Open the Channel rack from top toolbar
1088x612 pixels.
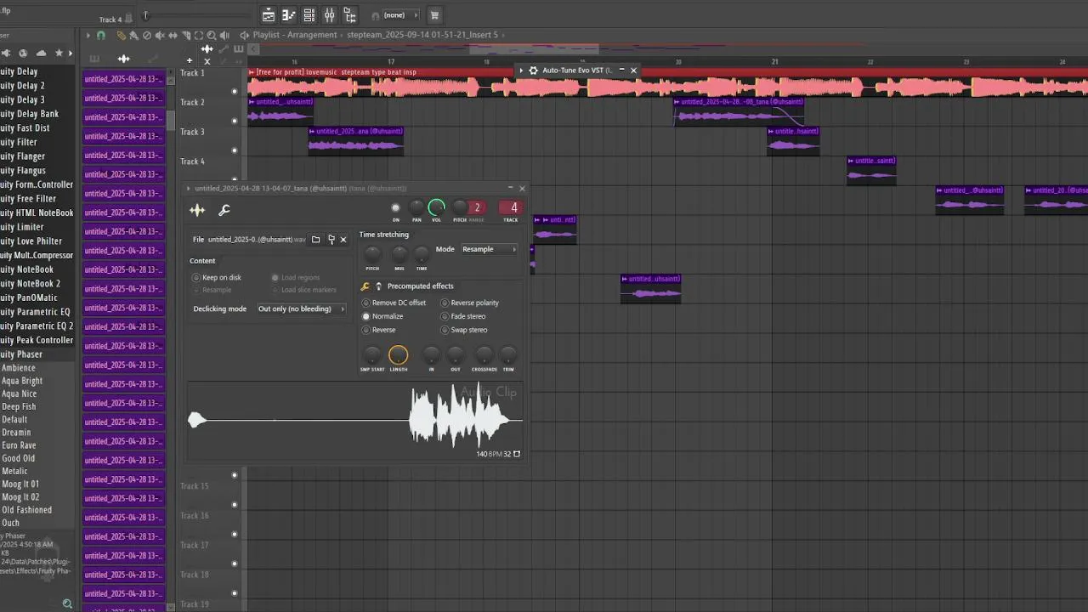pyautogui.click(x=309, y=15)
